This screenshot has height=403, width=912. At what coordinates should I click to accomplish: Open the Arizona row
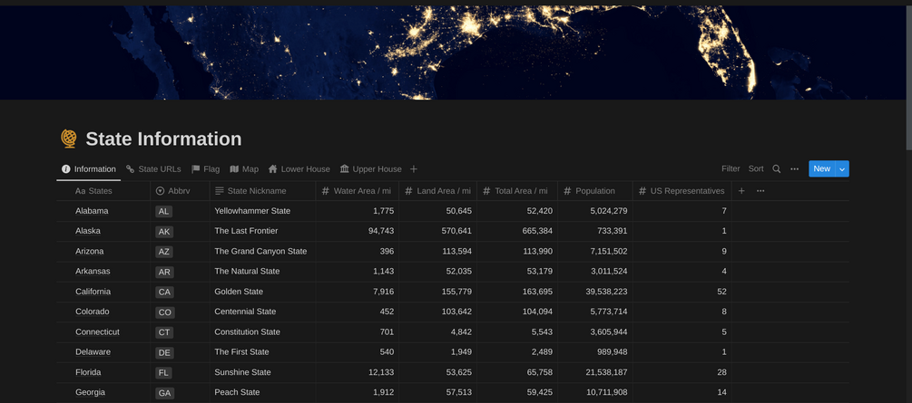(90, 252)
